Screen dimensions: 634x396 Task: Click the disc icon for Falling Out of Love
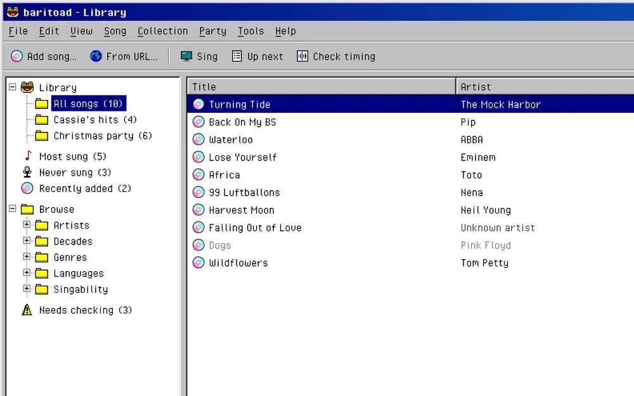pyautogui.click(x=198, y=227)
